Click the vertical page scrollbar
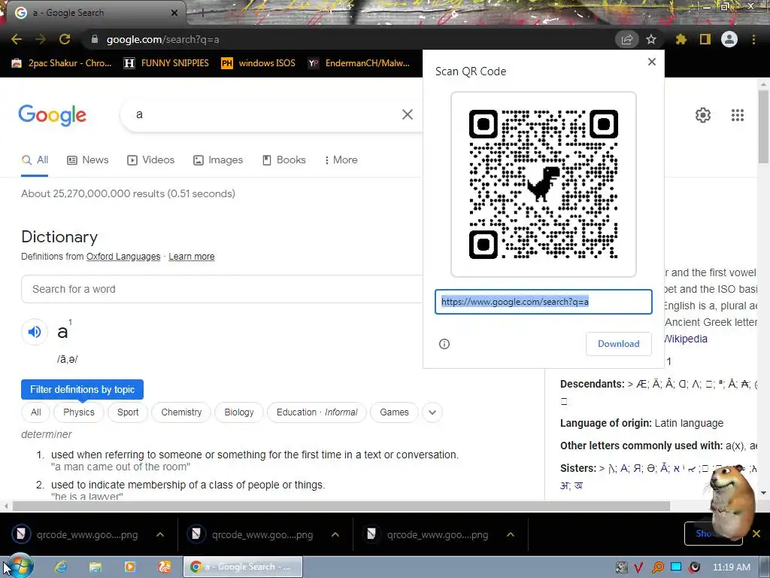The height and width of the screenshot is (578, 770). click(x=763, y=126)
